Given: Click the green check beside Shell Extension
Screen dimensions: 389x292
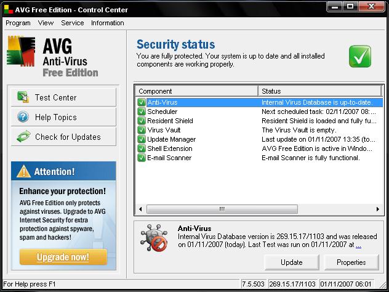Looking at the screenshot, I should 142,148.
